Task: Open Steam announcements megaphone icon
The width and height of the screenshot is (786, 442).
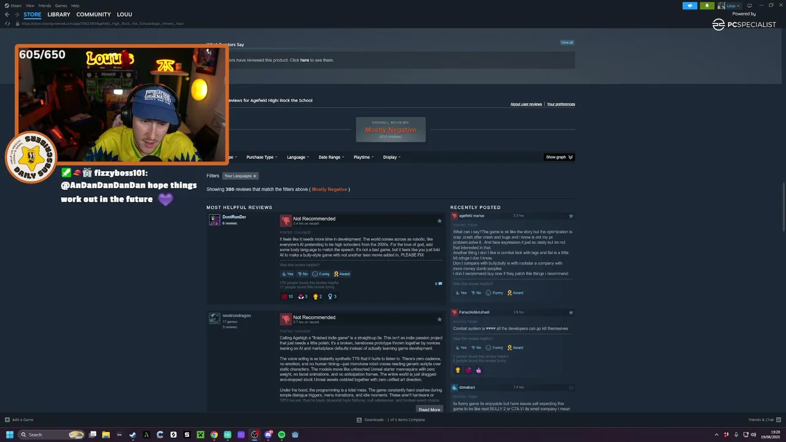Action: (x=690, y=6)
